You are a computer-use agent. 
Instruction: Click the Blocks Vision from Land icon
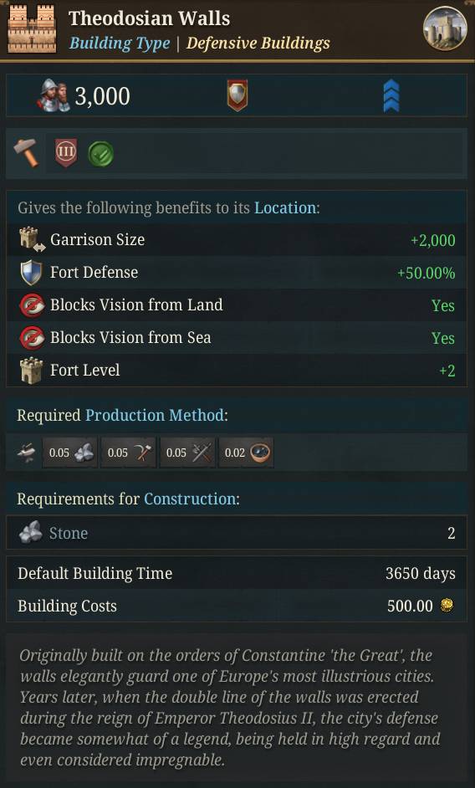(x=32, y=305)
